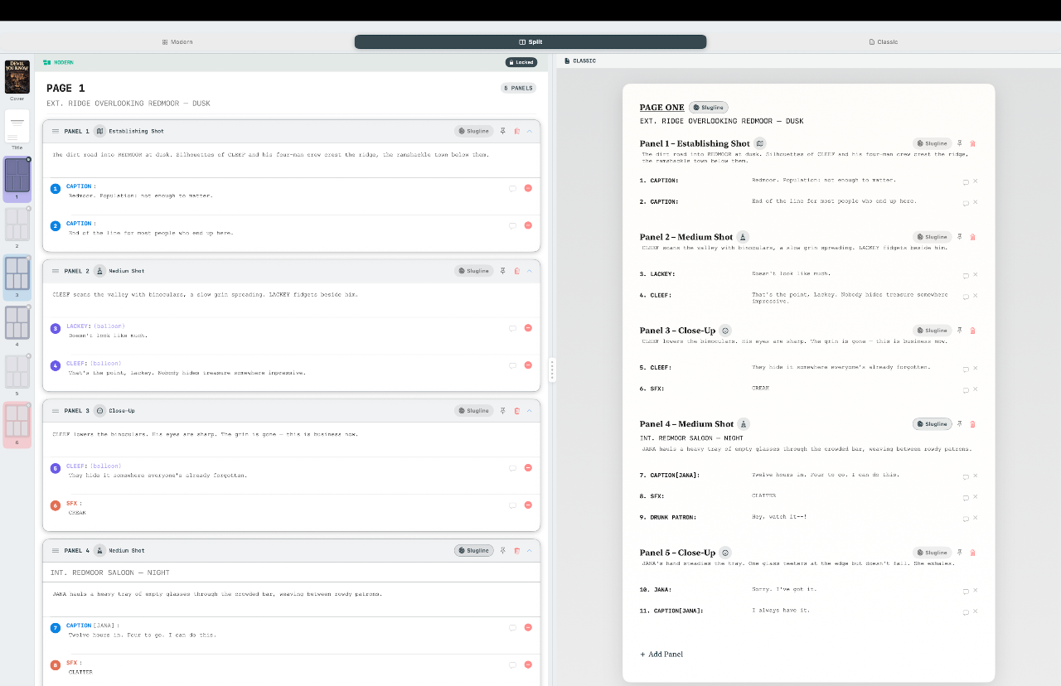Screen dimensions: 1061x686
Task: Toggle the Slugline on Modern Panel 1
Action: pos(474,131)
